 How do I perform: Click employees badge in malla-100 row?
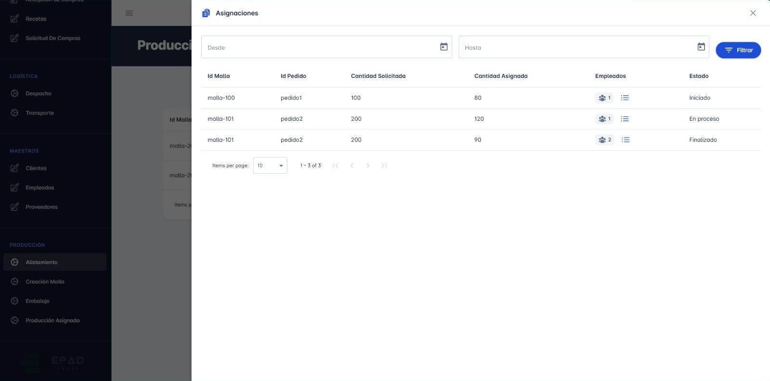[604, 98]
